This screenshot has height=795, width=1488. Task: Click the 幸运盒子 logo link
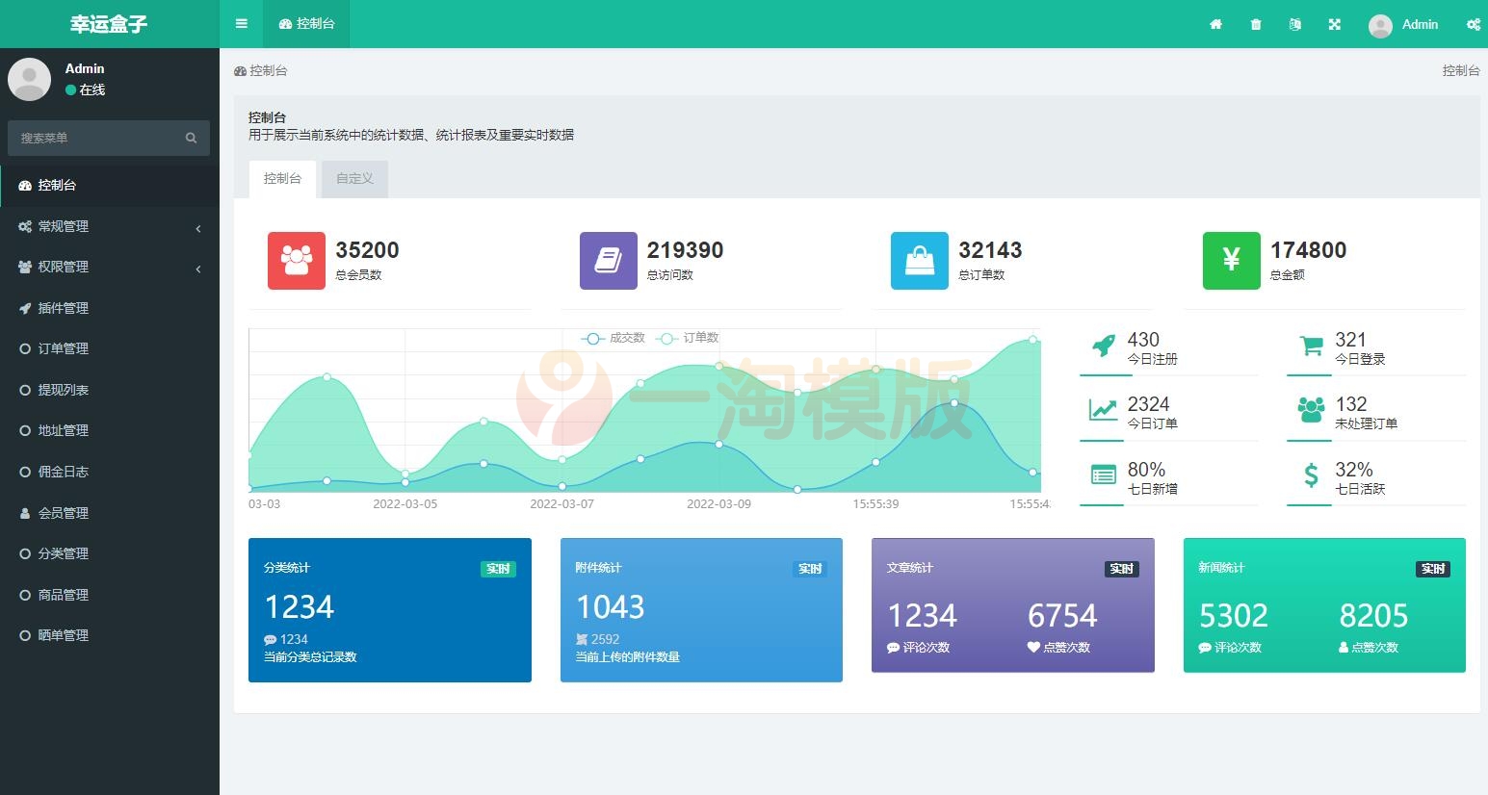pyautogui.click(x=109, y=24)
